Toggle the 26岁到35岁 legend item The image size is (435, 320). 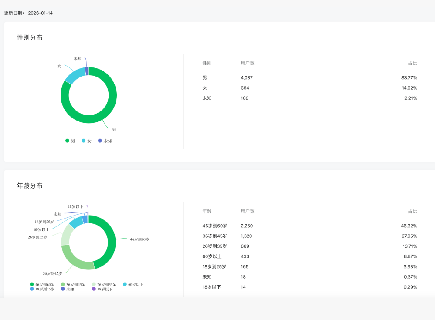click(x=104, y=285)
